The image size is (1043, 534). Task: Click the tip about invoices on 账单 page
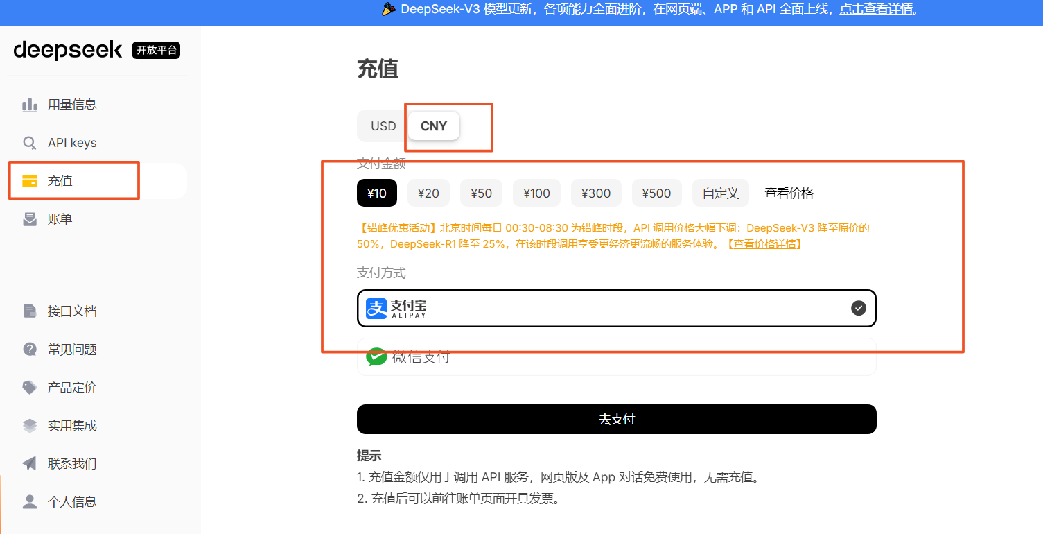point(458,498)
